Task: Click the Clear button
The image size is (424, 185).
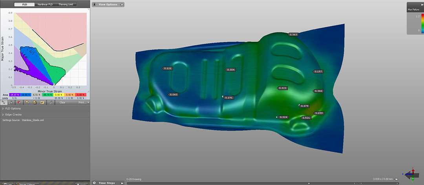Action: click(62, 102)
